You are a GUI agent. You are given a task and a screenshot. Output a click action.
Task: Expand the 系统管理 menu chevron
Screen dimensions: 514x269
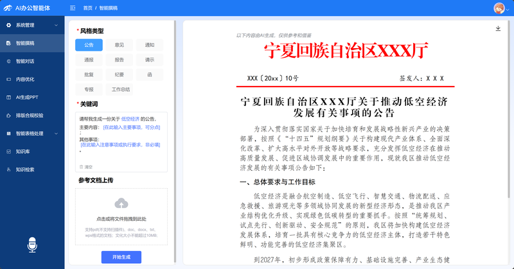tap(56, 25)
